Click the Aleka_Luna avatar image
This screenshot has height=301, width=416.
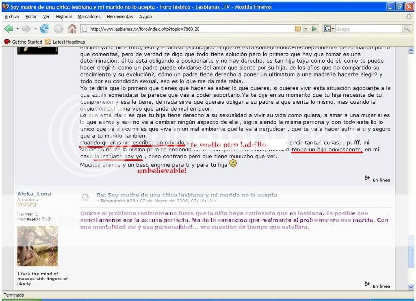(x=37, y=246)
